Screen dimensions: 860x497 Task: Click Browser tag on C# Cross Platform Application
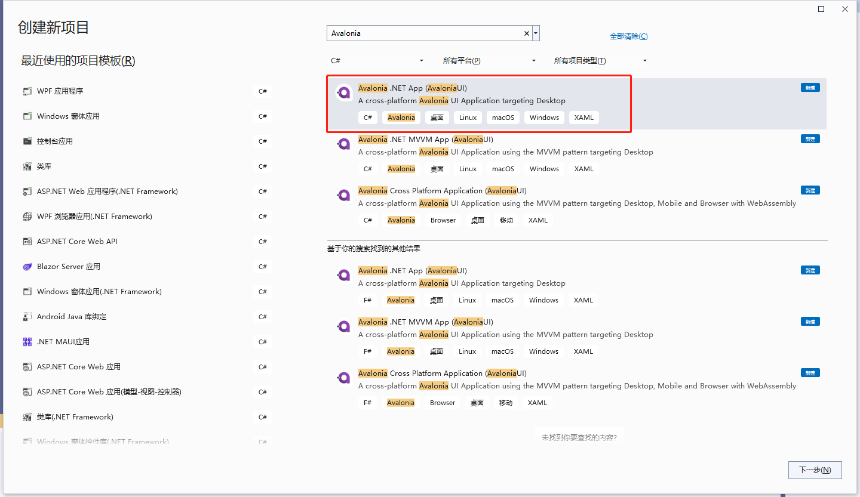(x=443, y=220)
